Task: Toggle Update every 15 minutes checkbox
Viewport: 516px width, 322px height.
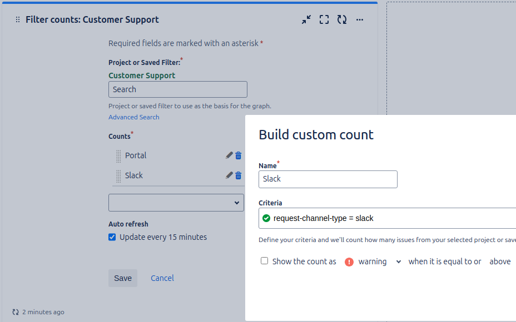Action: 112,237
